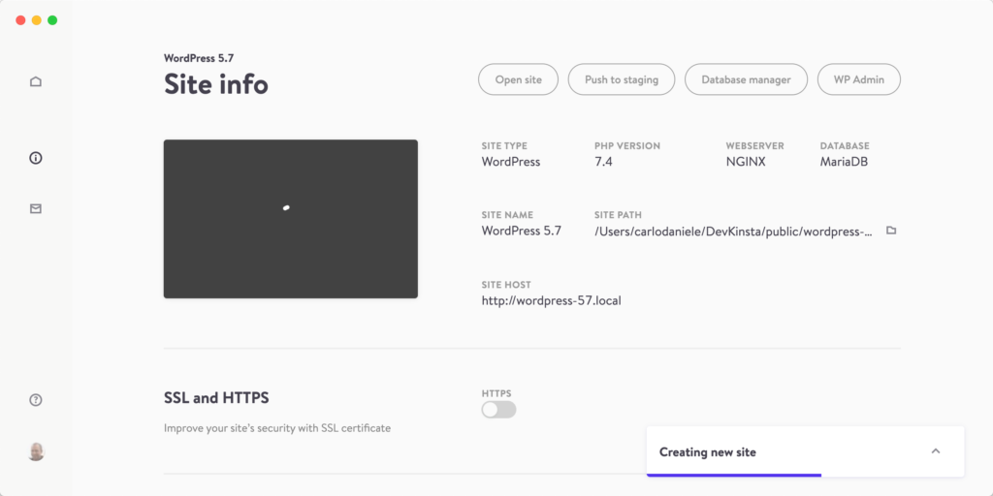The height and width of the screenshot is (496, 993).
Task: Click the macOS yellow minimize button
Action: [x=37, y=20]
